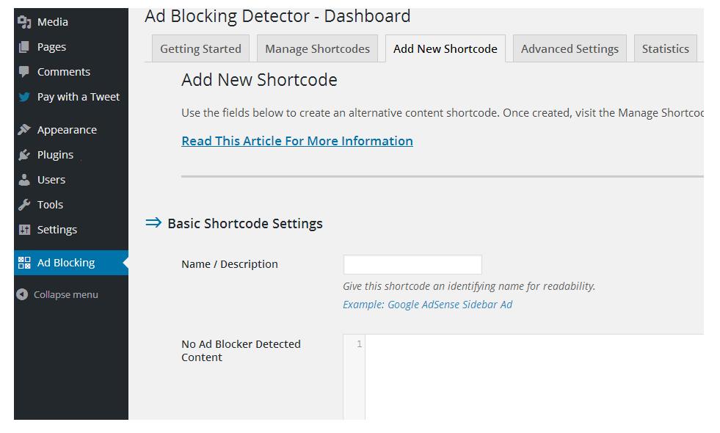
Task: Open Read This Article For More Information
Action: point(297,141)
